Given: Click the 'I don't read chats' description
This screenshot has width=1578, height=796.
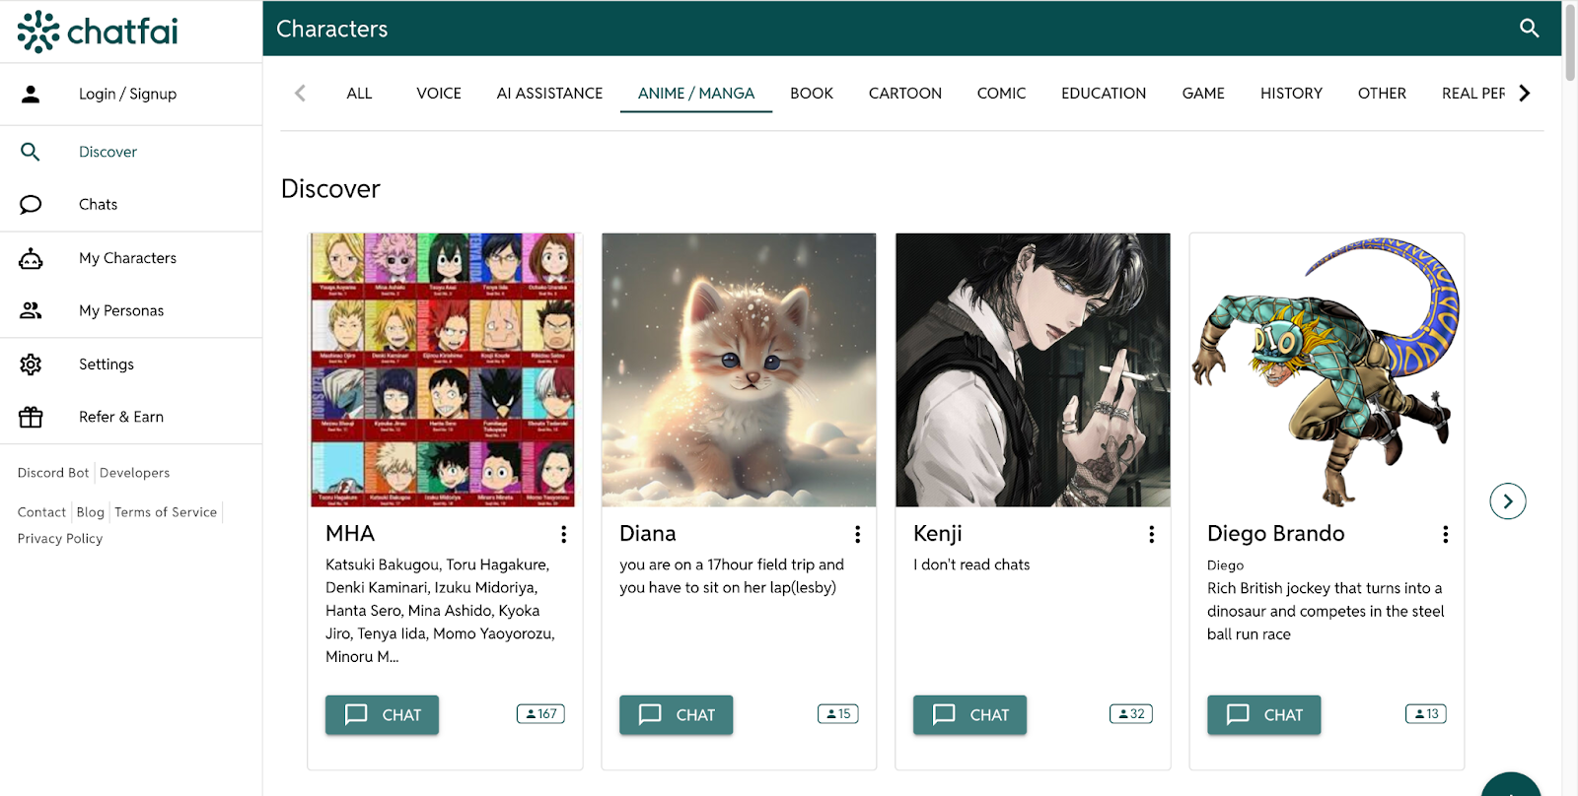Looking at the screenshot, I should [x=971, y=564].
